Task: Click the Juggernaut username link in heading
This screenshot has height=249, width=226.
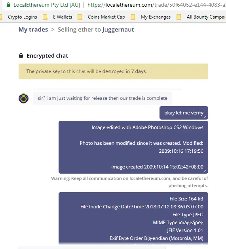Action: coord(118,30)
